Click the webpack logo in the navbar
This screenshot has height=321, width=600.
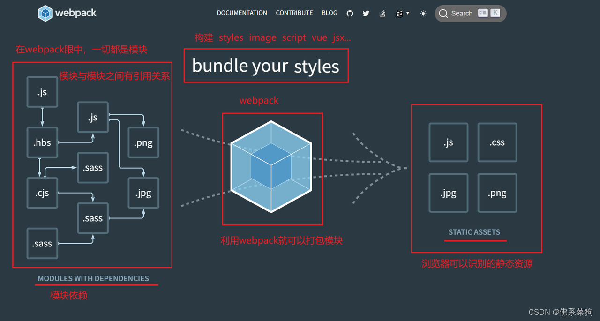coord(67,13)
